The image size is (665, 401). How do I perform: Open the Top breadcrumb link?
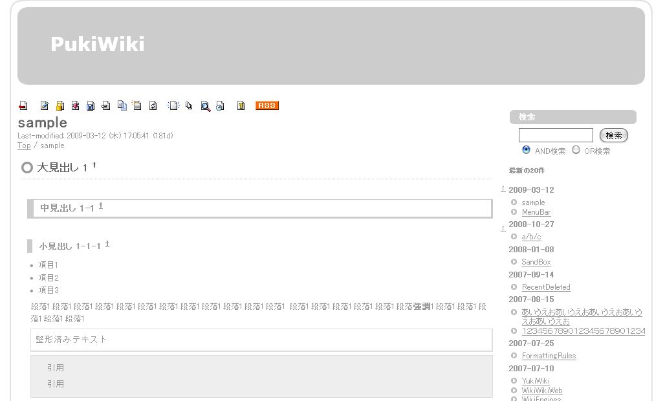(x=24, y=146)
